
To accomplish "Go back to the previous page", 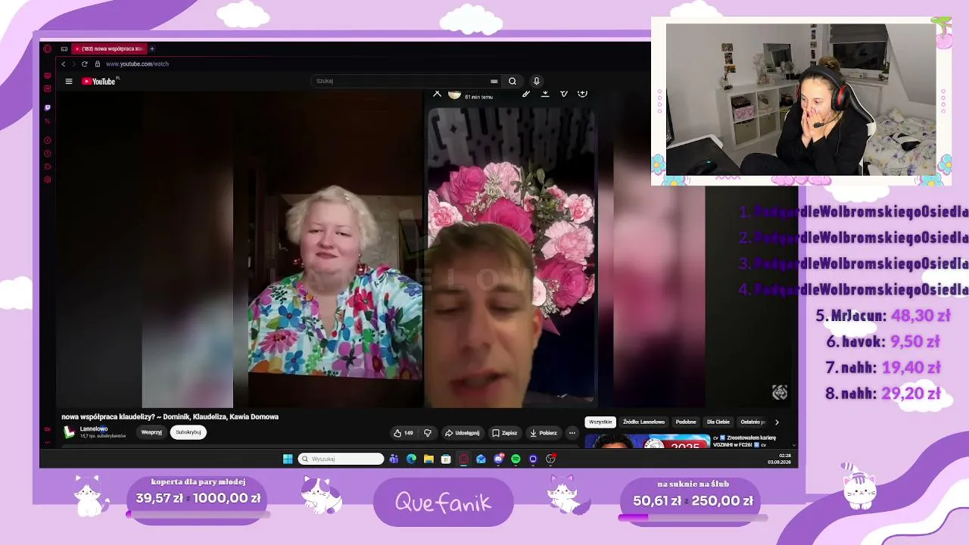I will pyautogui.click(x=64, y=64).
